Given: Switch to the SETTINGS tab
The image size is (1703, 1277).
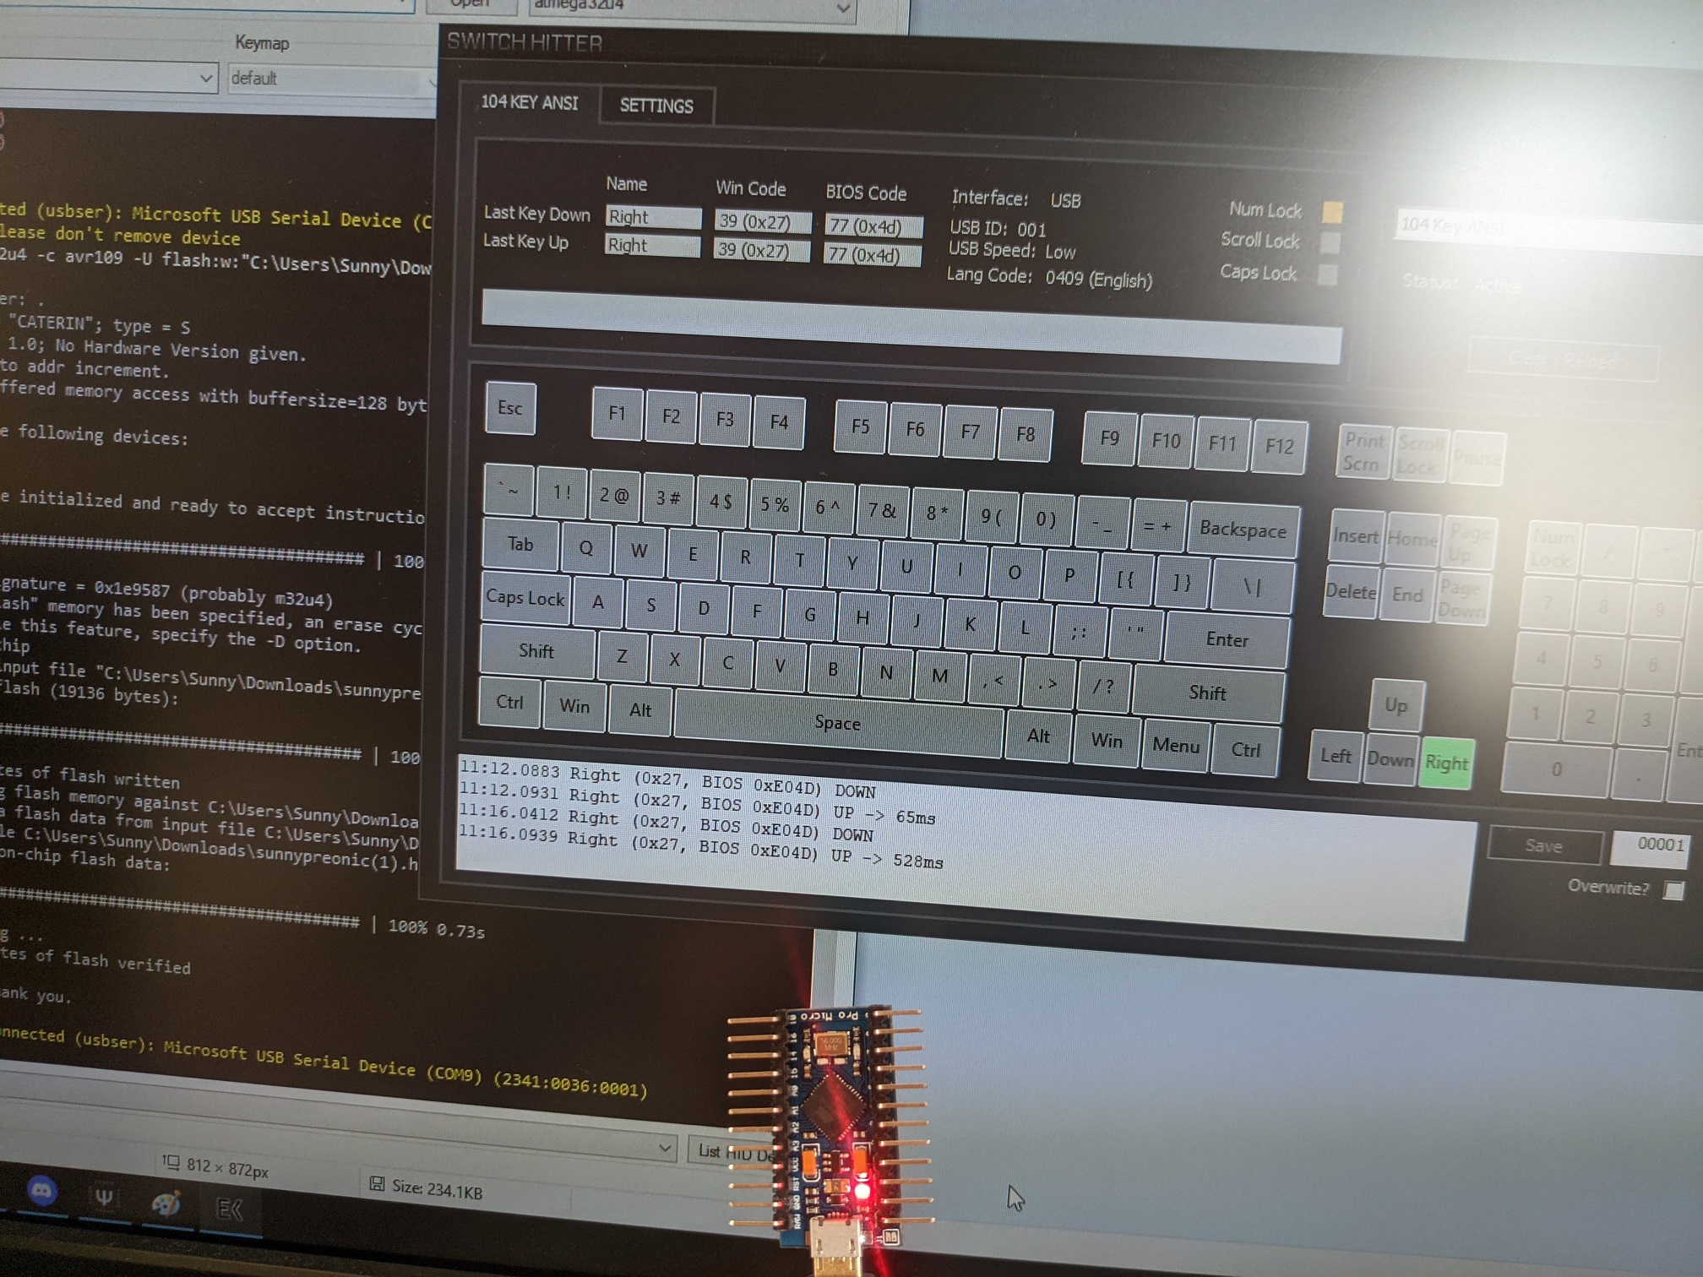Looking at the screenshot, I should 656,106.
